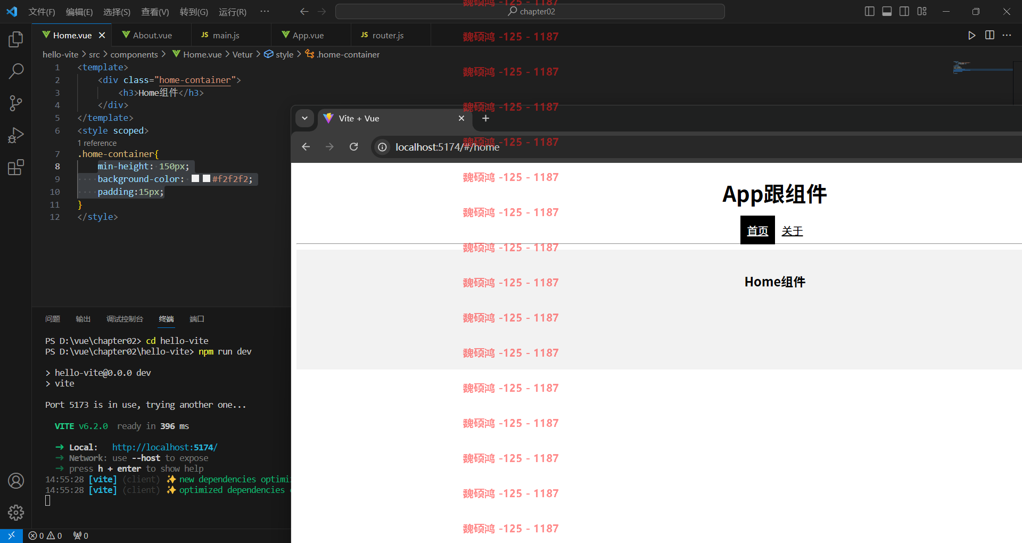This screenshot has width=1022, height=543.
Task: Click the browser address bar URL
Action: point(447,147)
